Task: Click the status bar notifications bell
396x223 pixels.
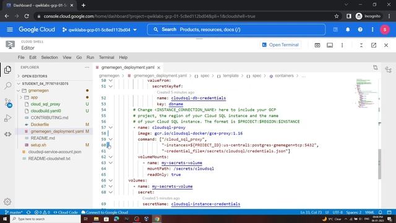Action: [380, 212]
